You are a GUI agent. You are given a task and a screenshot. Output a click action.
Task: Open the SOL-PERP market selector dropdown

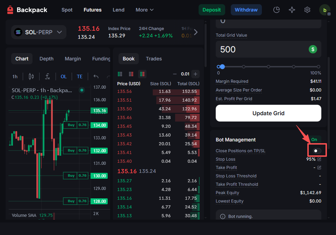point(38,32)
